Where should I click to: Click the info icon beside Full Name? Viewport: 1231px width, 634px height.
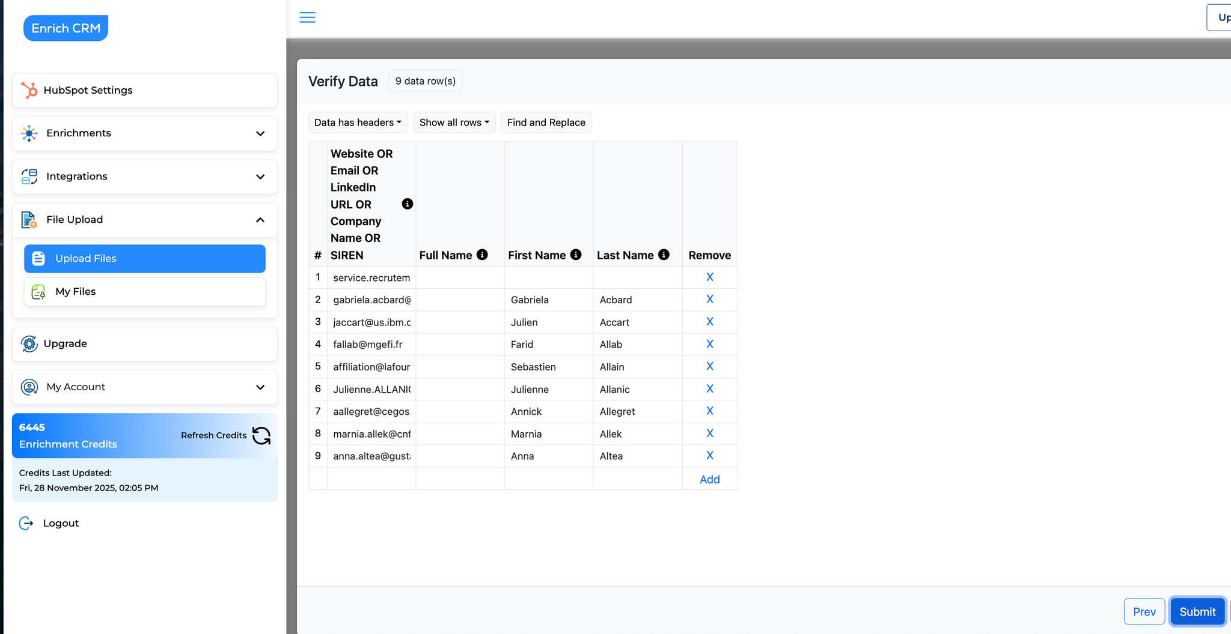(x=481, y=254)
